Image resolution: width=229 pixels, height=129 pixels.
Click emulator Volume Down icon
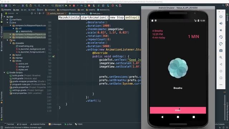pos(221,30)
